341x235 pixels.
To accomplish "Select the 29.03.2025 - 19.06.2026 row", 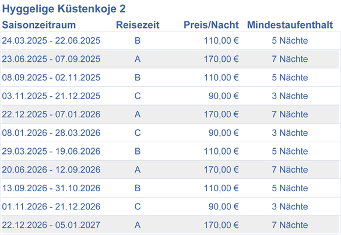I will (170, 151).
